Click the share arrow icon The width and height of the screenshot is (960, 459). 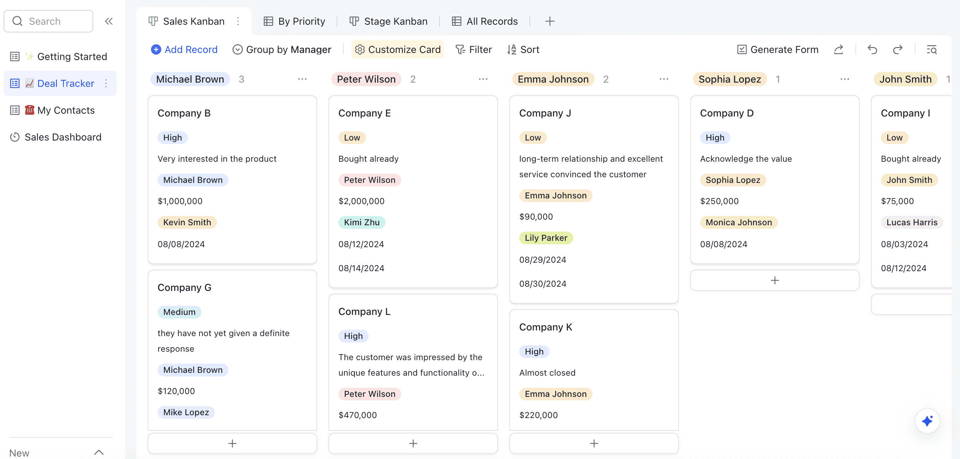(x=838, y=49)
